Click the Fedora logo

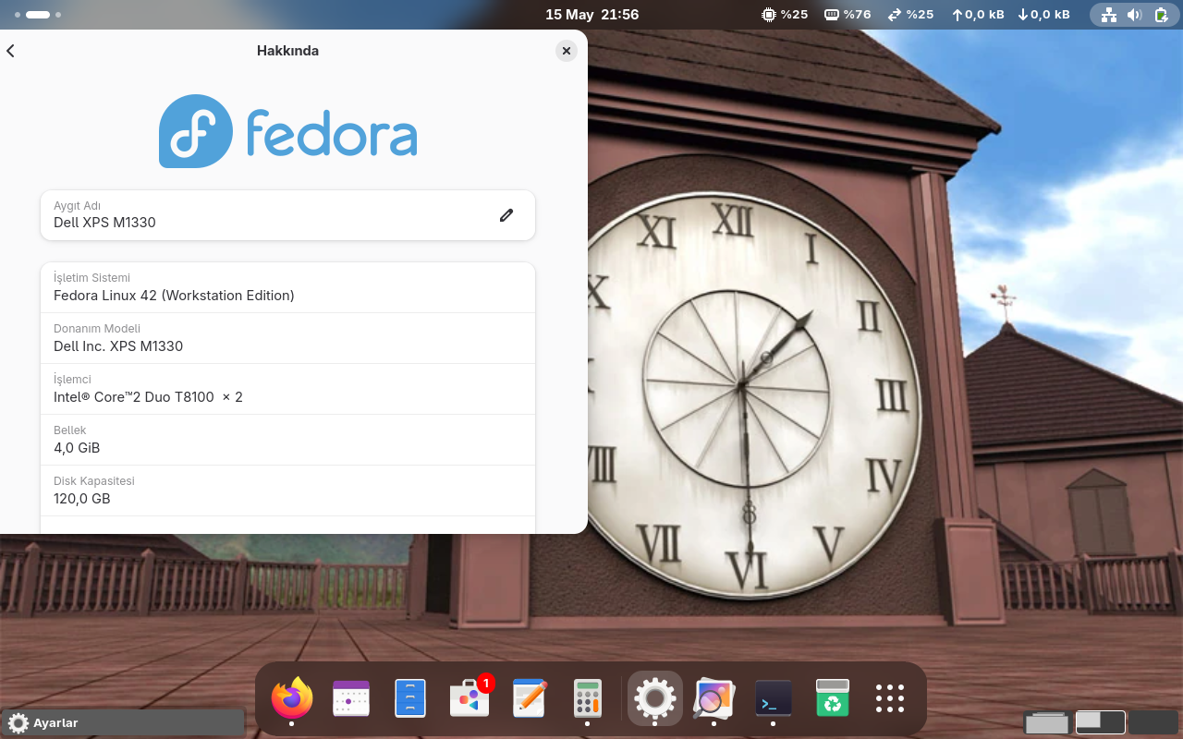(287, 131)
